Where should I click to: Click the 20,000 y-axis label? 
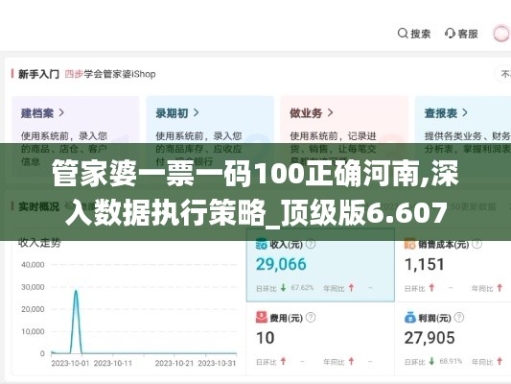click(x=33, y=309)
